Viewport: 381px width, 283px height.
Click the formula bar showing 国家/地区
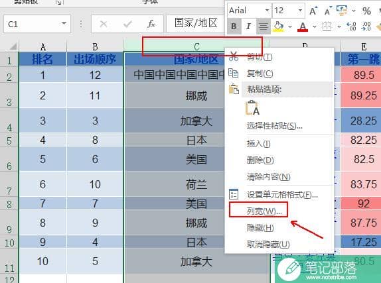click(196, 24)
